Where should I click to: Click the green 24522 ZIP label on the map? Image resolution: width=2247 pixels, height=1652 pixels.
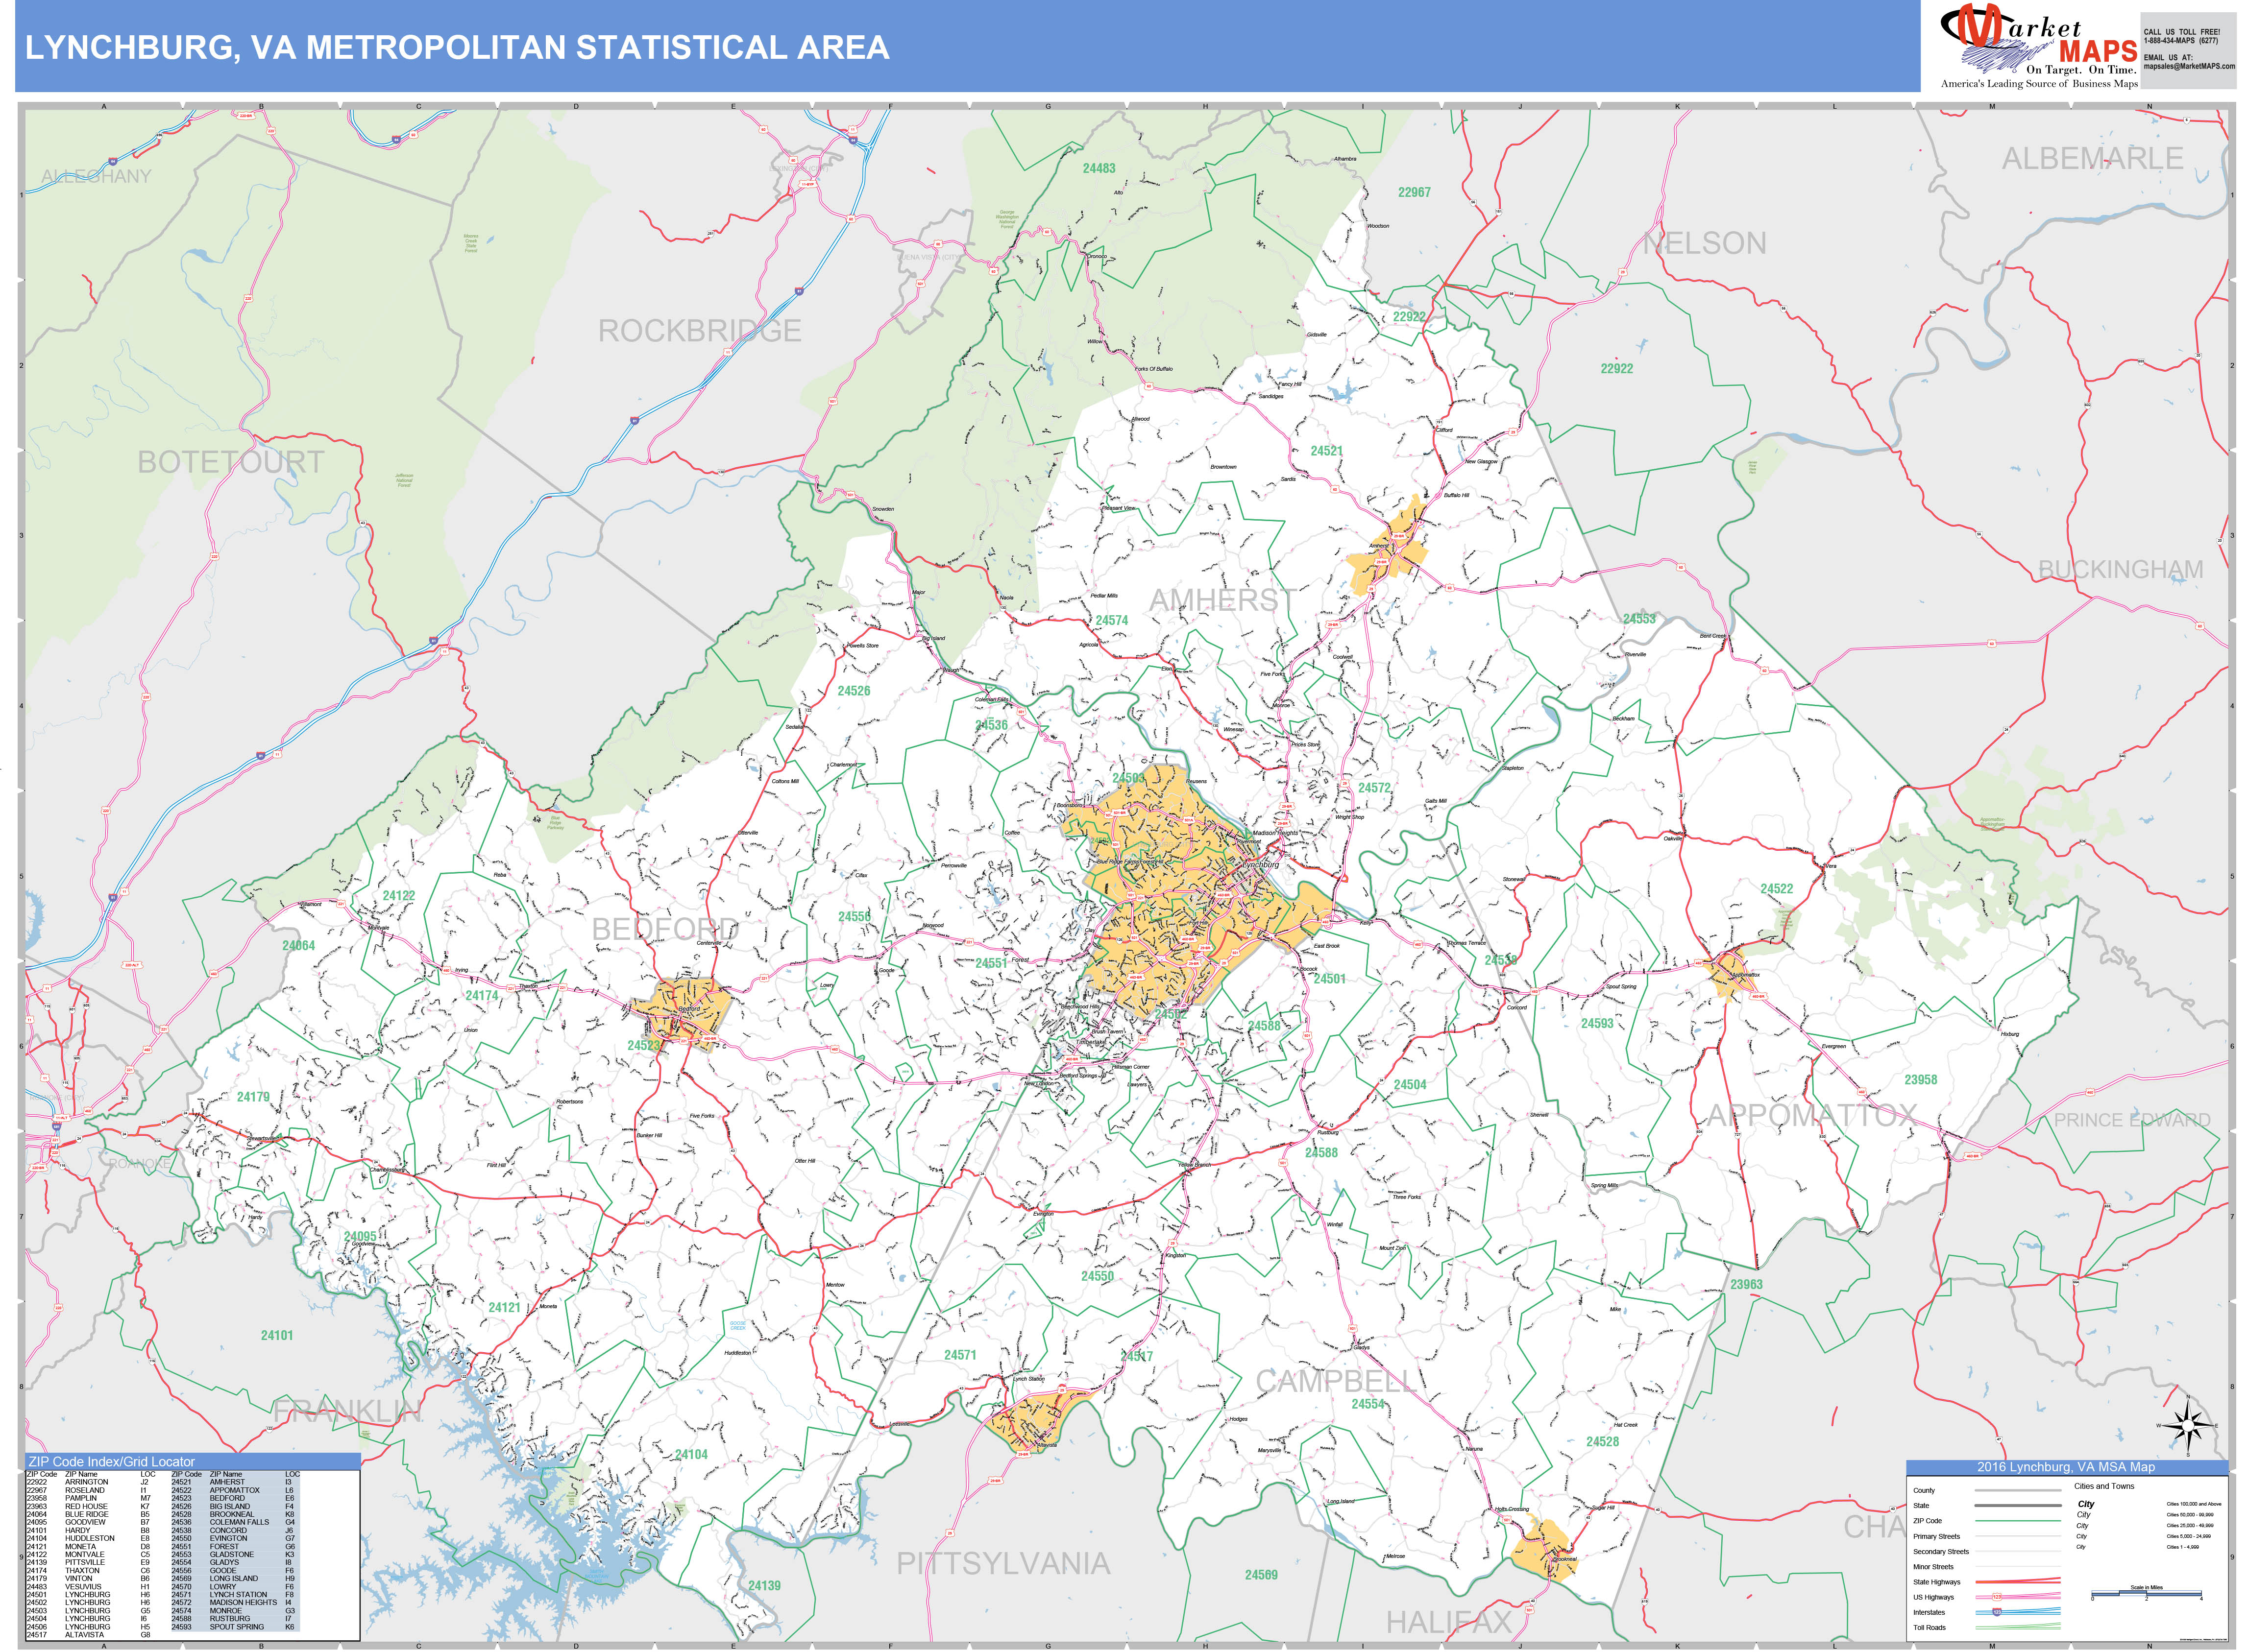point(1776,889)
